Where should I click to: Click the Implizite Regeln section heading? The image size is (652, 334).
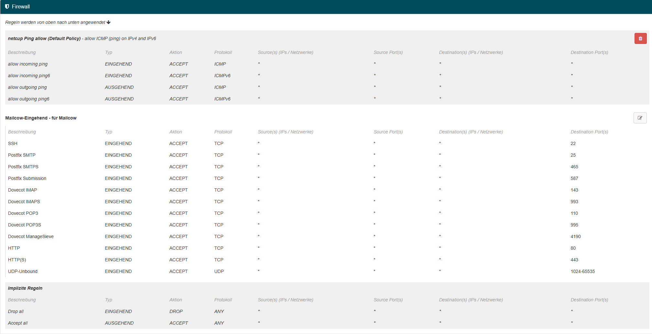point(25,288)
